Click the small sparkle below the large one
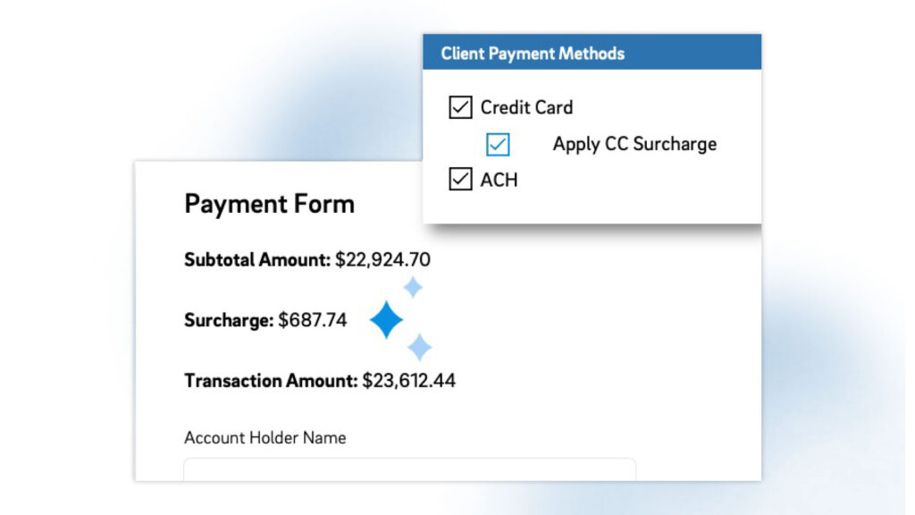This screenshot has width=915, height=515. point(419,348)
